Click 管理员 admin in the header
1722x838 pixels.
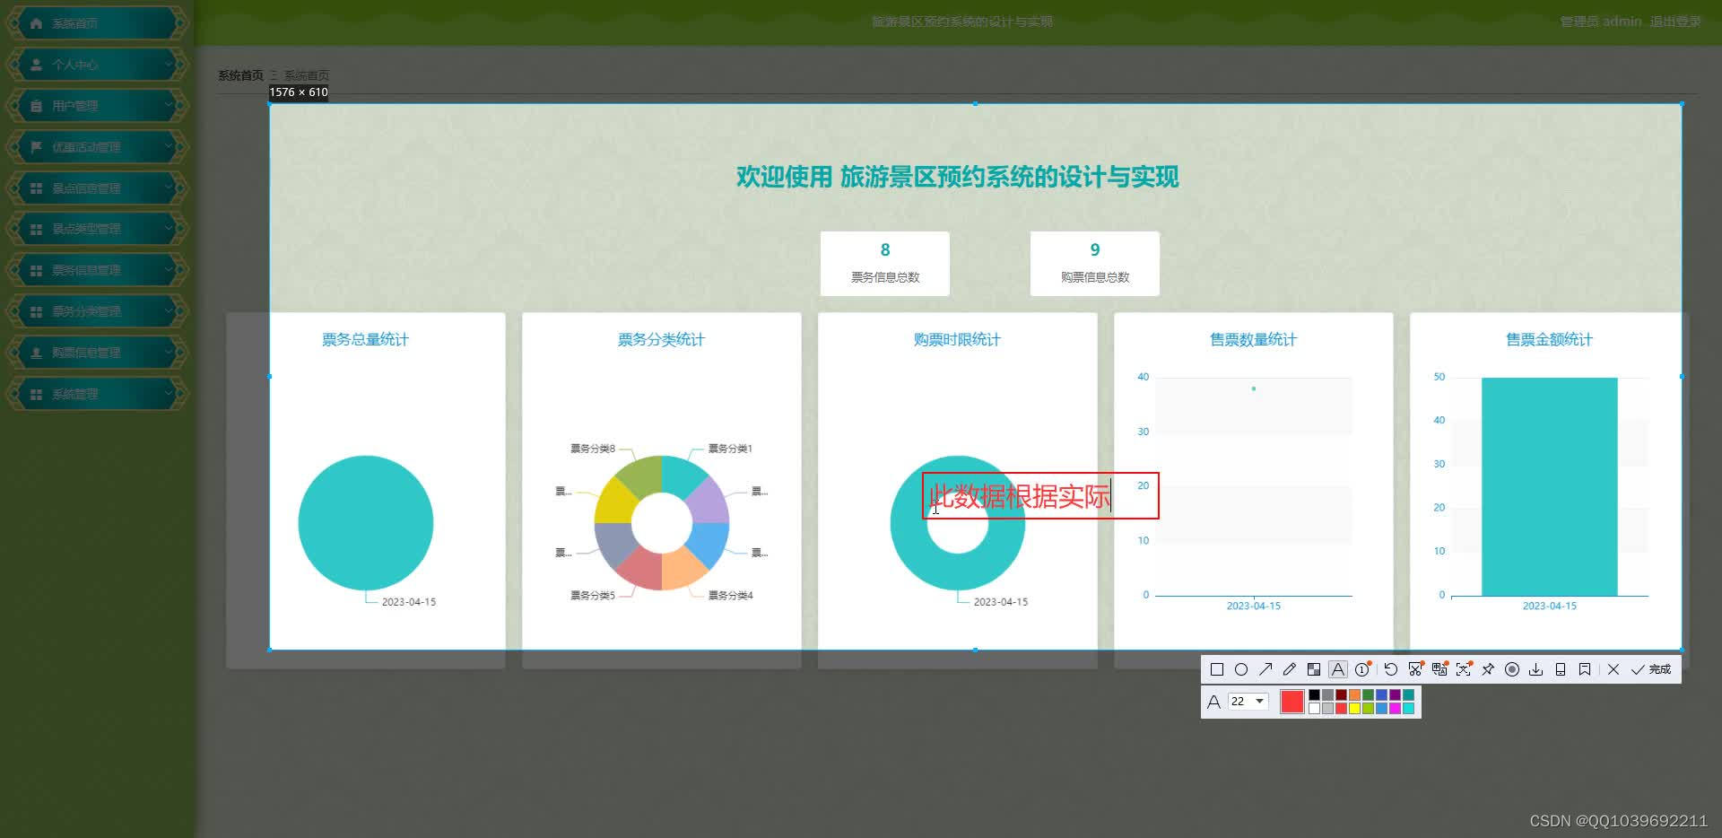[x=1601, y=22]
